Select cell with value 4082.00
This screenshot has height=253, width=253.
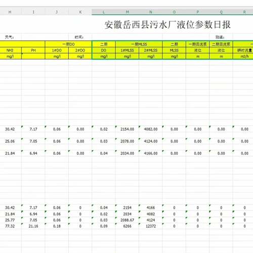pos(151,129)
